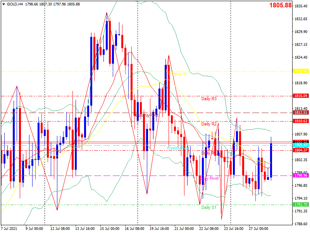Screen dimensions: 310x233
Task: Select the Daily R2 line label
Action: pos(209,124)
